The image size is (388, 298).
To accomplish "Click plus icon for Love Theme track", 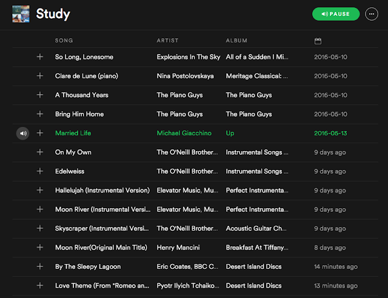I will [40, 286].
